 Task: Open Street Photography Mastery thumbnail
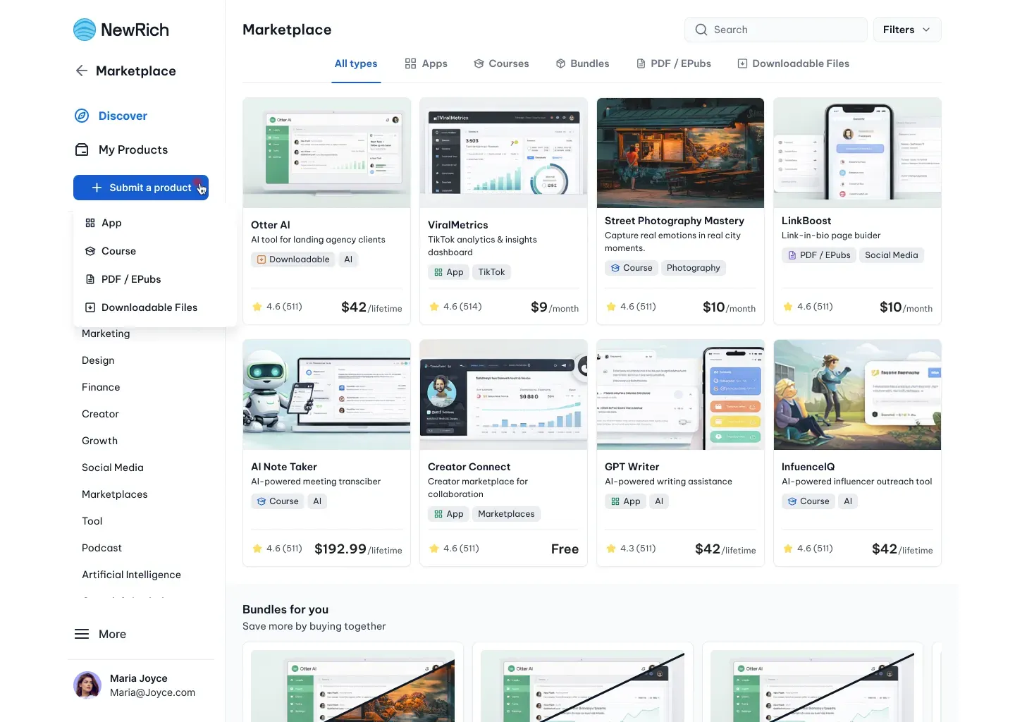[x=680, y=153]
